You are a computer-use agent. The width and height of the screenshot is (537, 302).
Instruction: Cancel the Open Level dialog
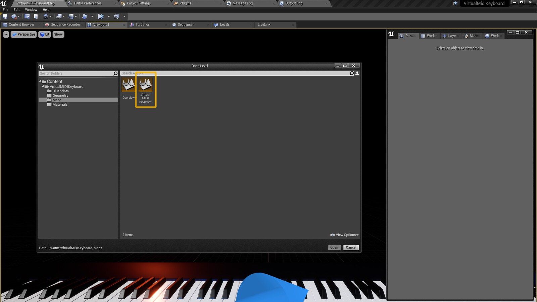[351, 247]
